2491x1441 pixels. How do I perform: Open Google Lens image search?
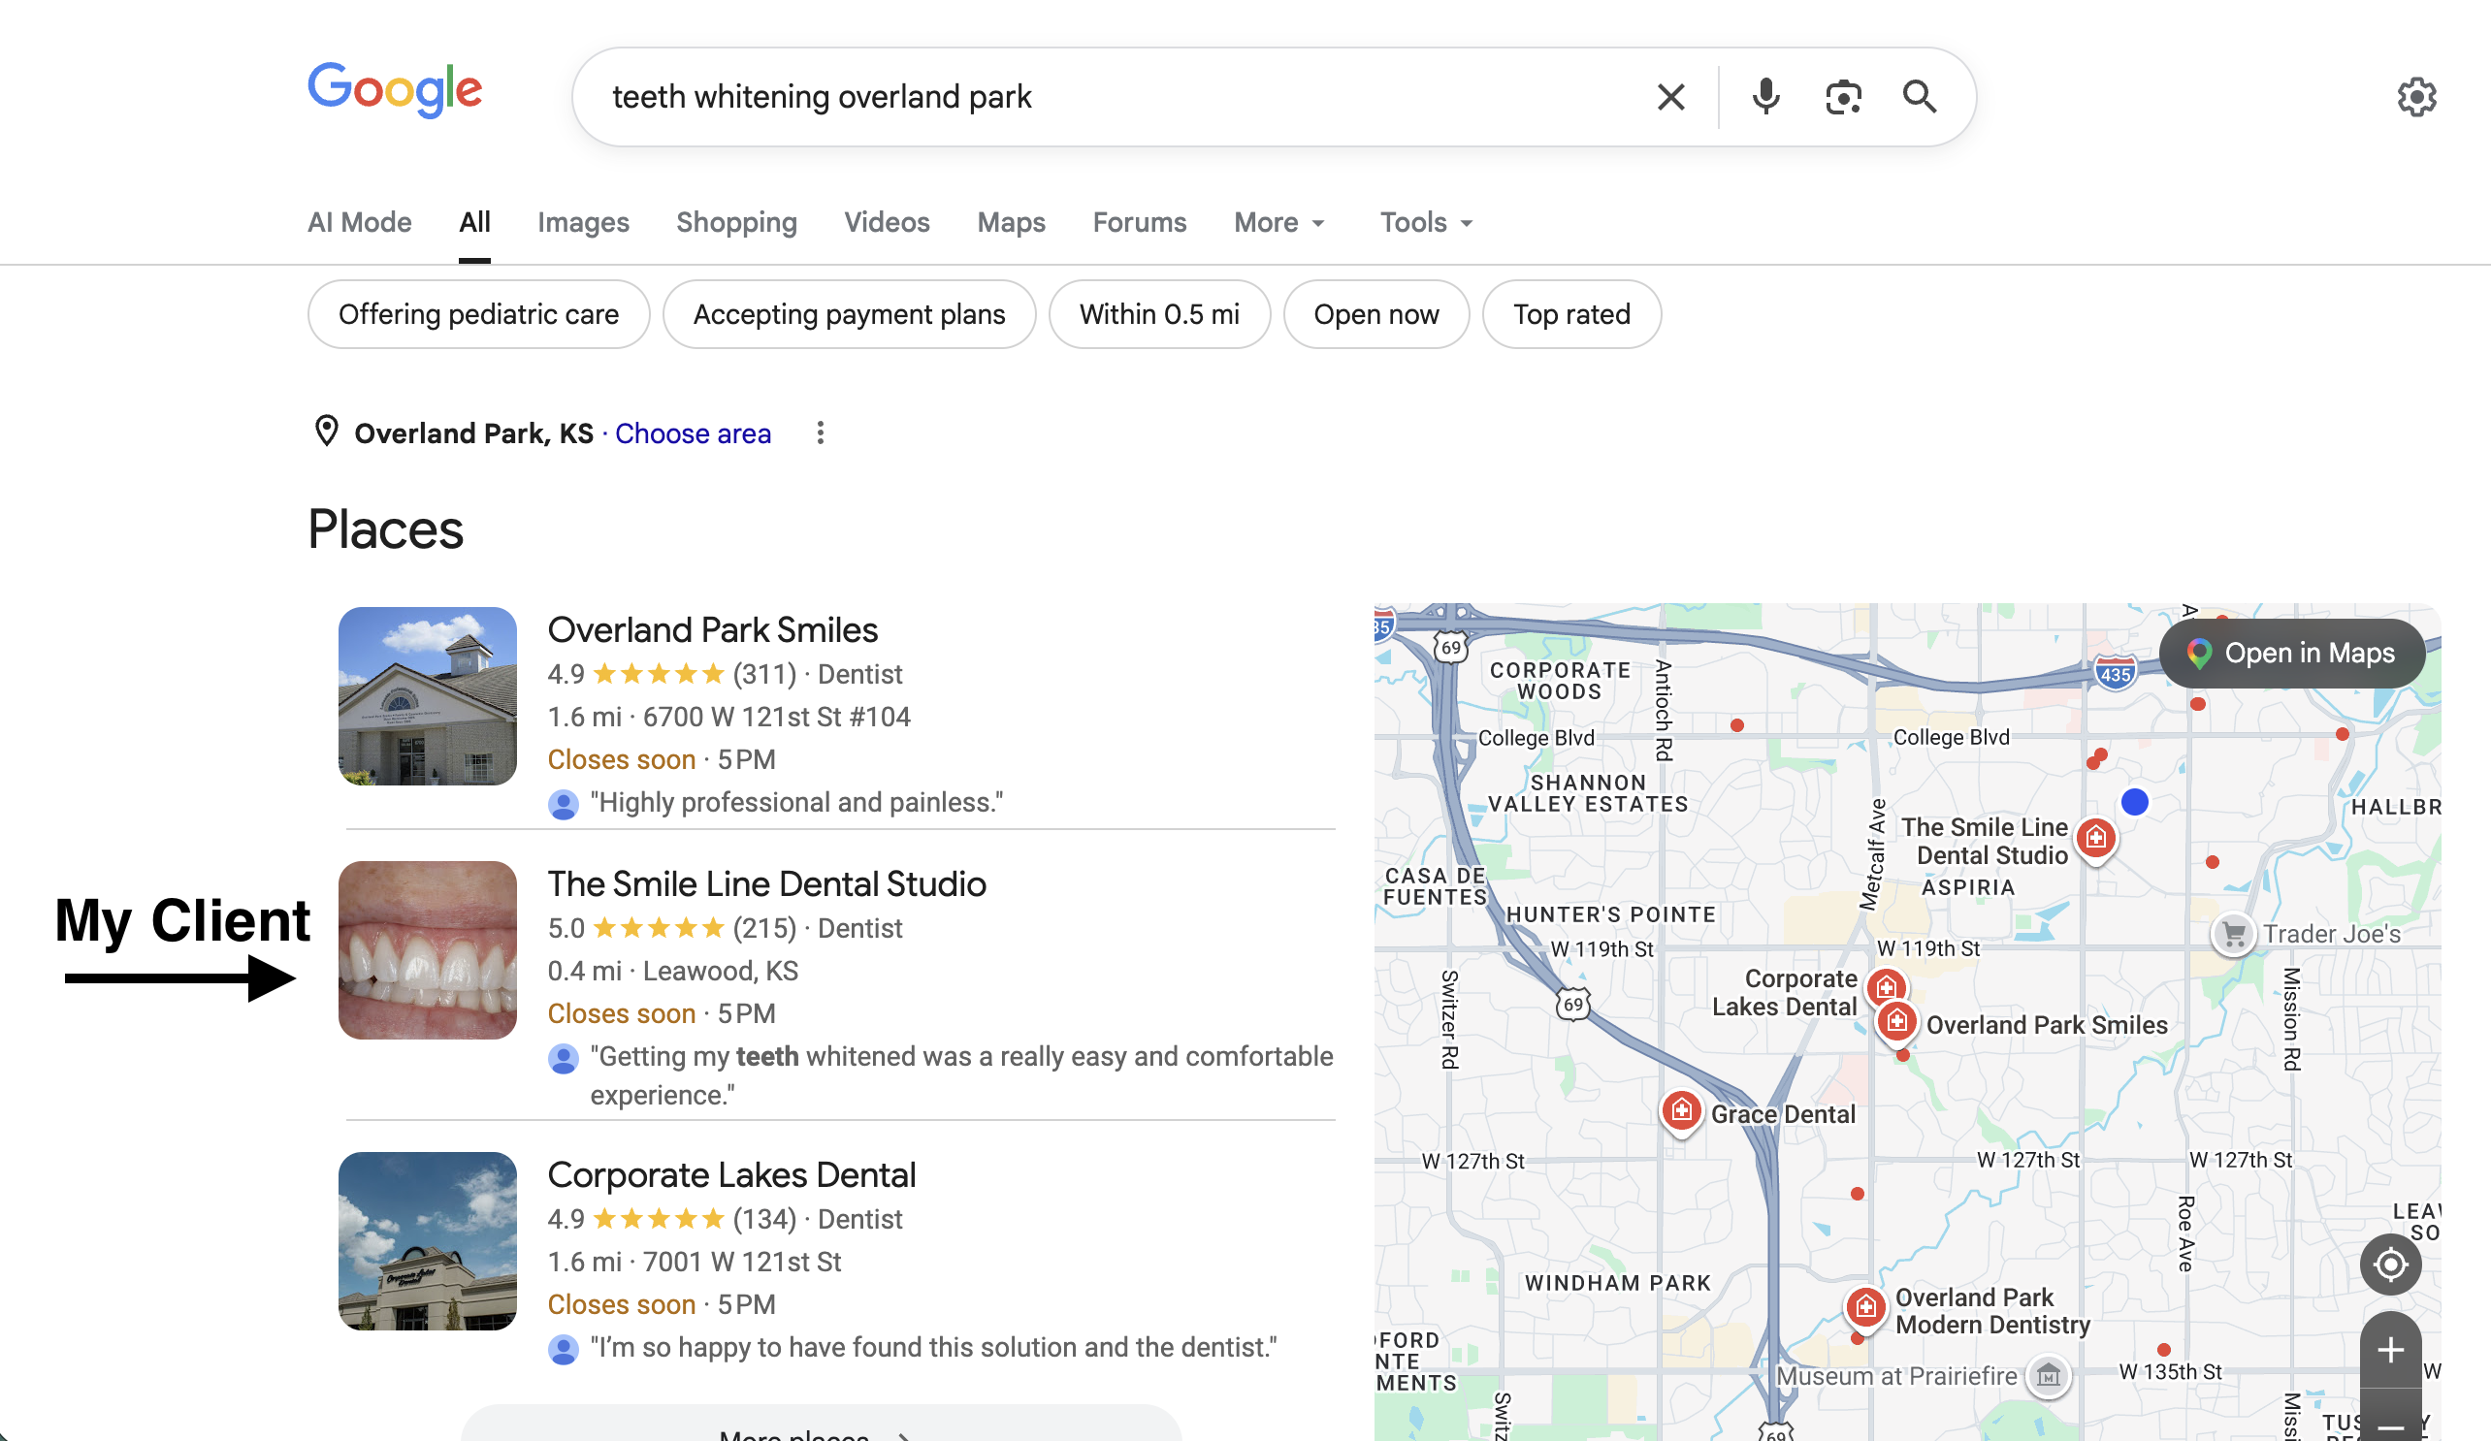pyautogui.click(x=1843, y=96)
